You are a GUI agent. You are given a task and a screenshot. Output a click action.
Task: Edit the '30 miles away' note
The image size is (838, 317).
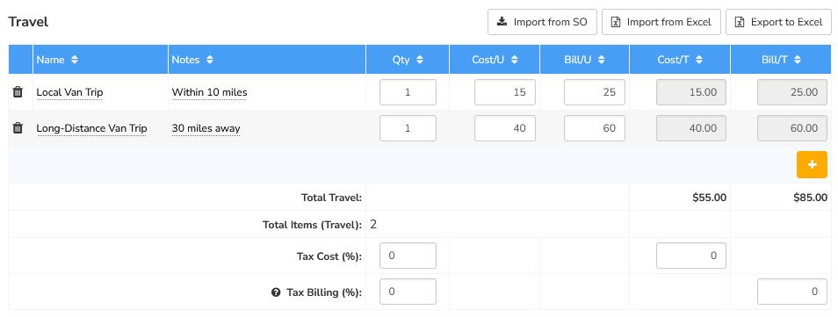click(x=206, y=128)
